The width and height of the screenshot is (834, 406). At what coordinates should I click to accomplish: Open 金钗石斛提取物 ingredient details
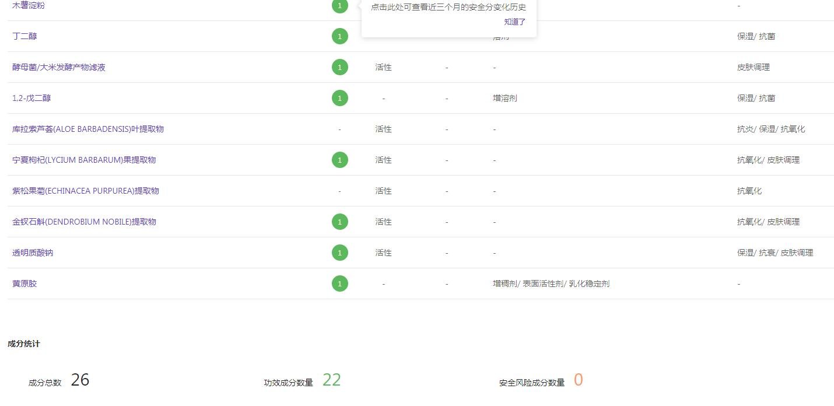tap(84, 222)
